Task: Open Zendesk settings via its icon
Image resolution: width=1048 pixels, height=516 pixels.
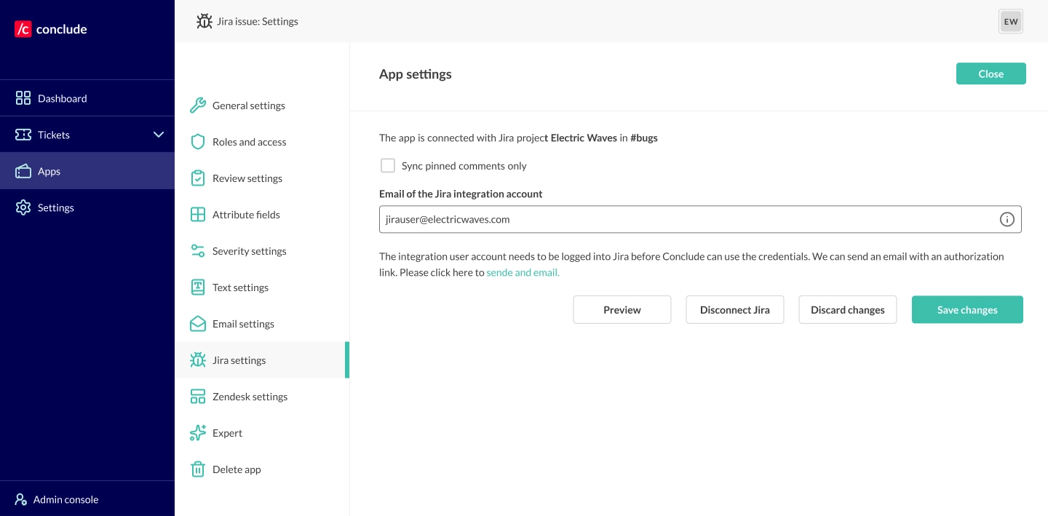Action: click(198, 397)
